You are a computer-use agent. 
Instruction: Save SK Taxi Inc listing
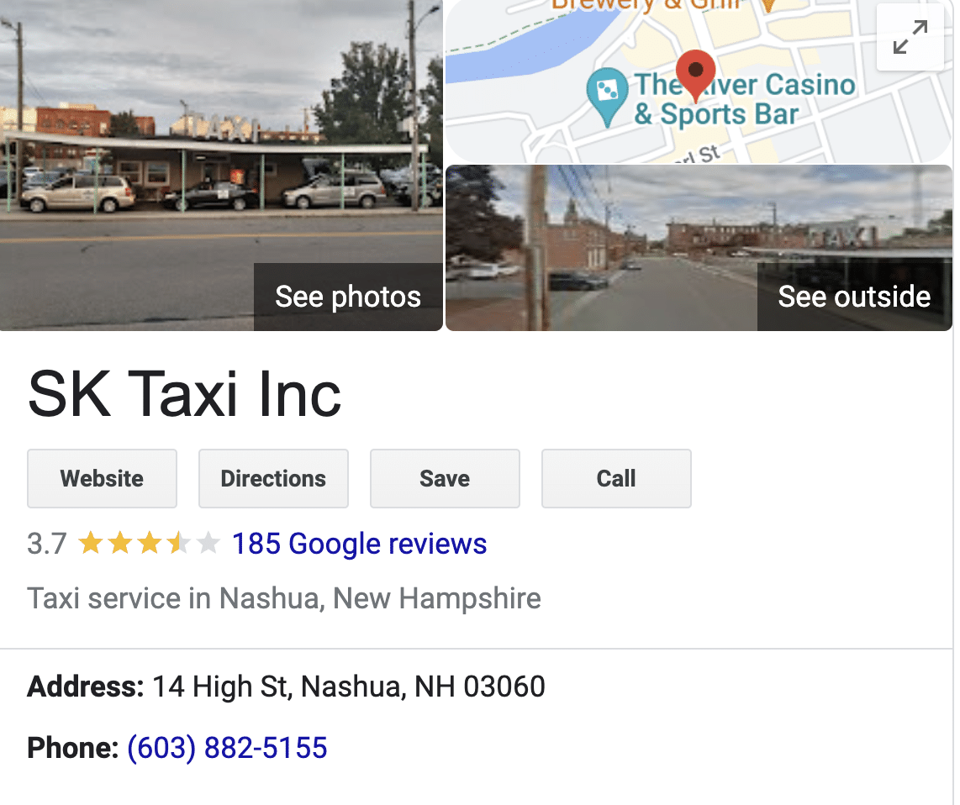coord(445,479)
